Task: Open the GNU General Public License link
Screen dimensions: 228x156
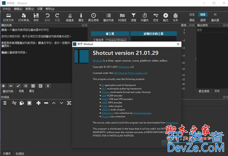Action: (130, 73)
